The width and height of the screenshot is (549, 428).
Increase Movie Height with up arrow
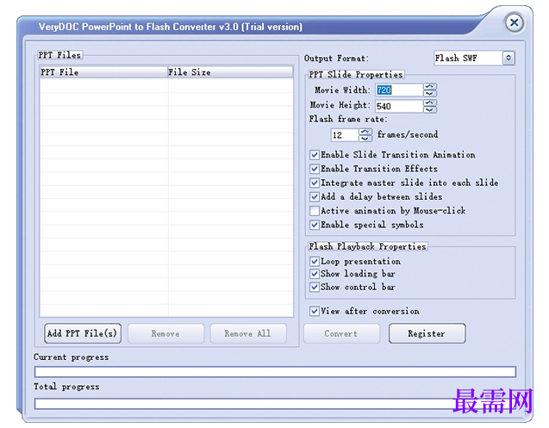click(430, 102)
